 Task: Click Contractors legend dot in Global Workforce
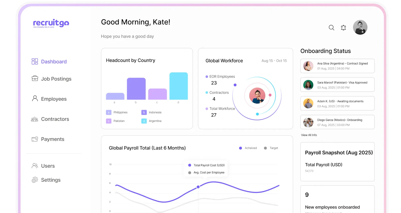click(x=207, y=92)
